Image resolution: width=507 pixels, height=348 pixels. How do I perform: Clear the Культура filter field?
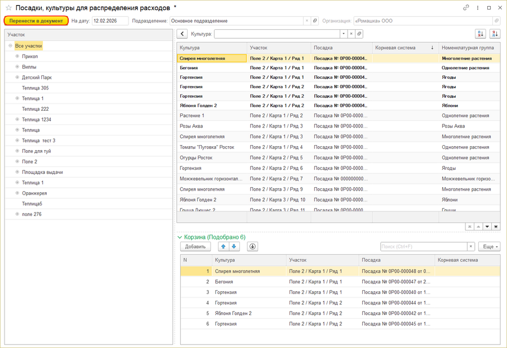click(351, 34)
